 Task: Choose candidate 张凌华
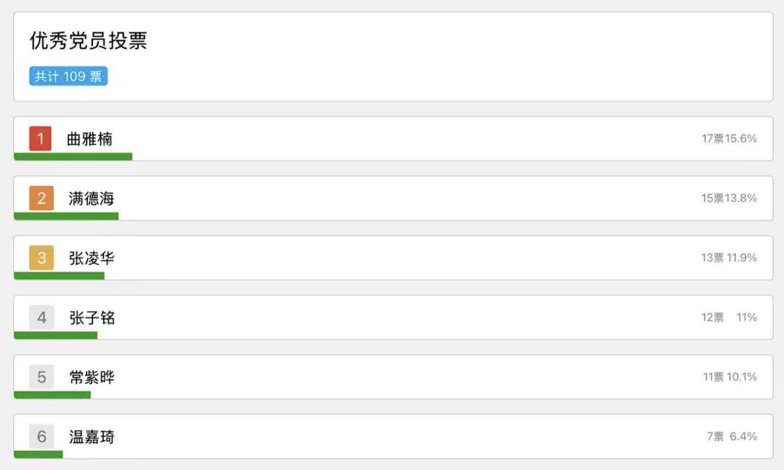pyautogui.click(x=91, y=258)
